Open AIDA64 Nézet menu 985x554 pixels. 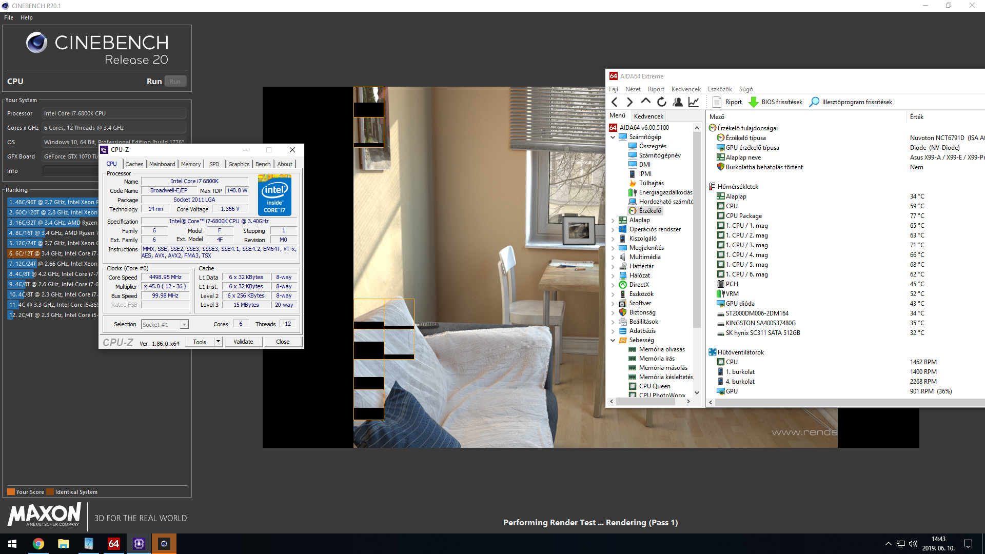(x=633, y=89)
